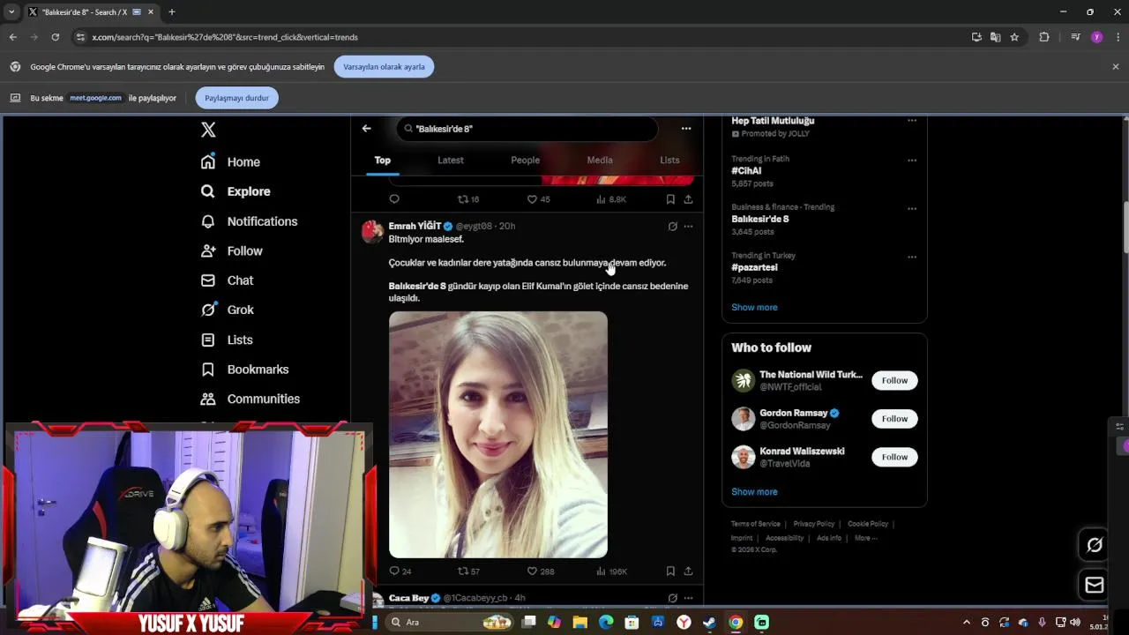The image size is (1129, 635).
Task: Open Caca Bey's profile name
Action: 408,598
